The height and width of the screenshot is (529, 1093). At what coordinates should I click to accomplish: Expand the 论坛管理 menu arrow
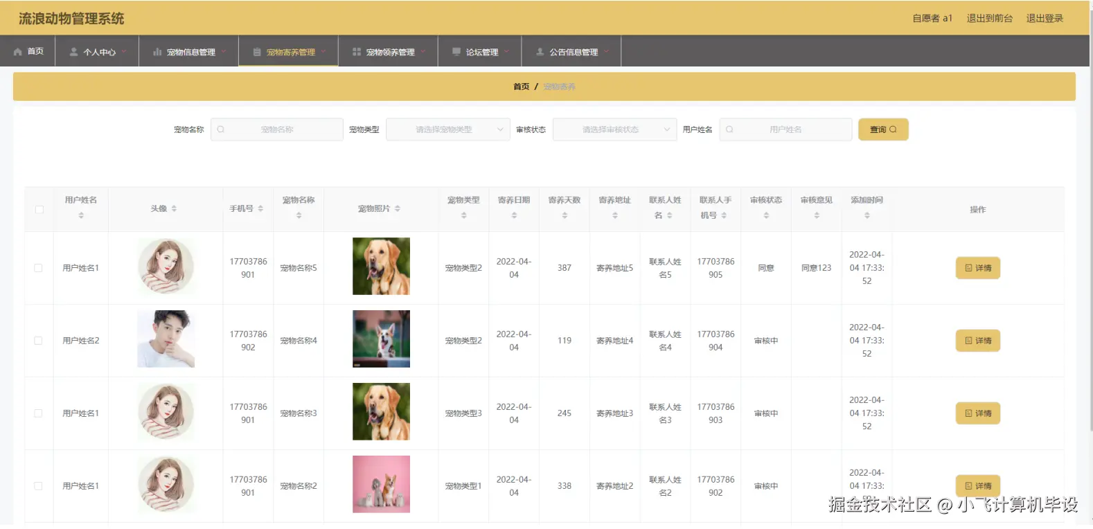[x=507, y=51]
